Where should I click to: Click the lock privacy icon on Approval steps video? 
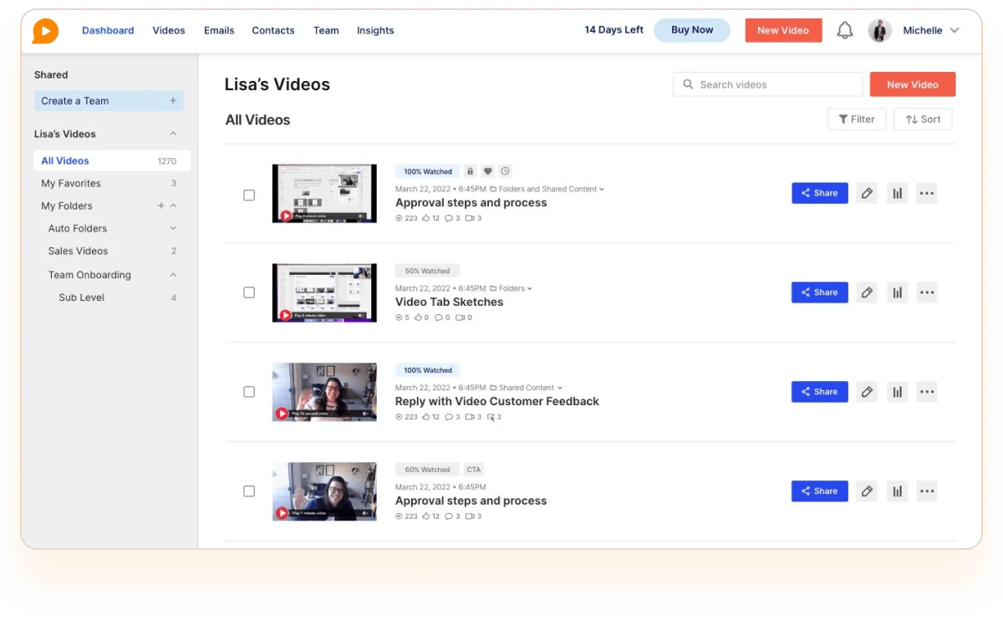470,170
